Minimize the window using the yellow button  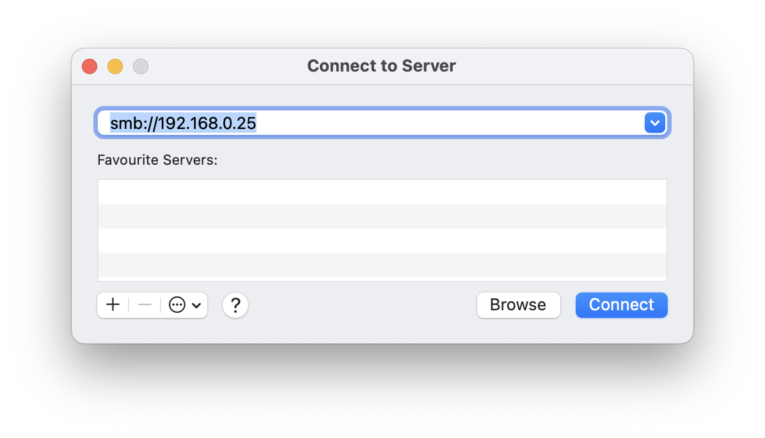point(115,66)
